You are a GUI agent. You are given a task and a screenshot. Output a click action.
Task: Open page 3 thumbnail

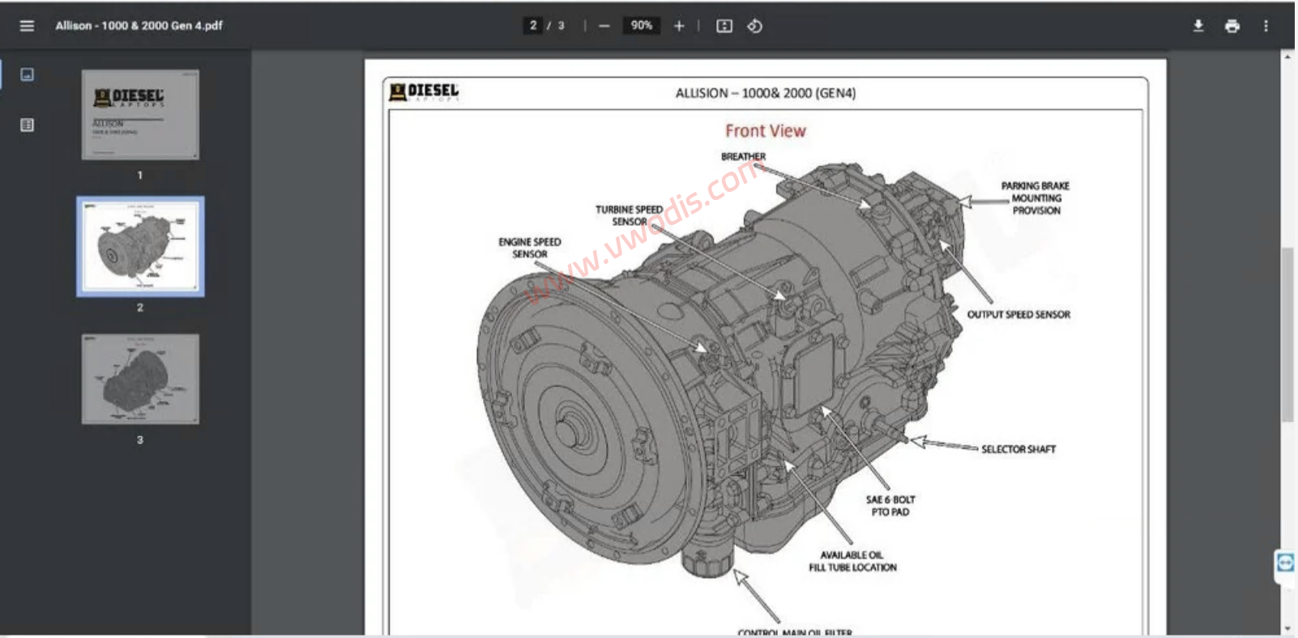click(x=140, y=379)
